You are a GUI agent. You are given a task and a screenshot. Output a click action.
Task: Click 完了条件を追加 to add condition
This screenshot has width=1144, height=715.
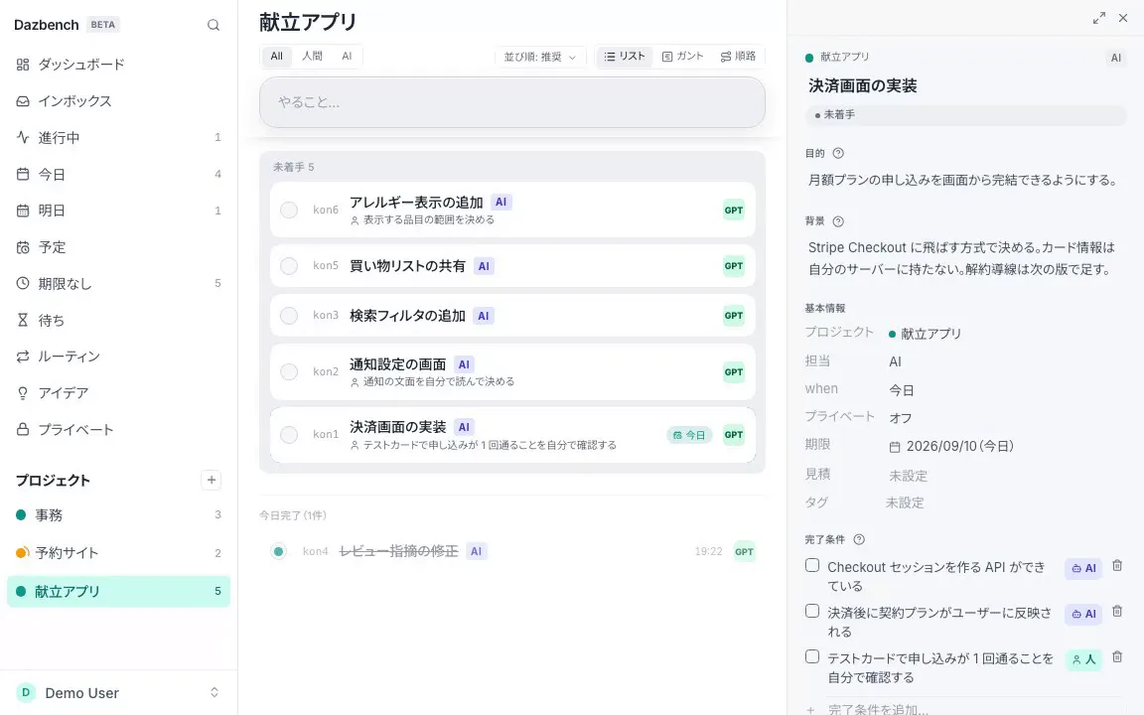(878, 709)
